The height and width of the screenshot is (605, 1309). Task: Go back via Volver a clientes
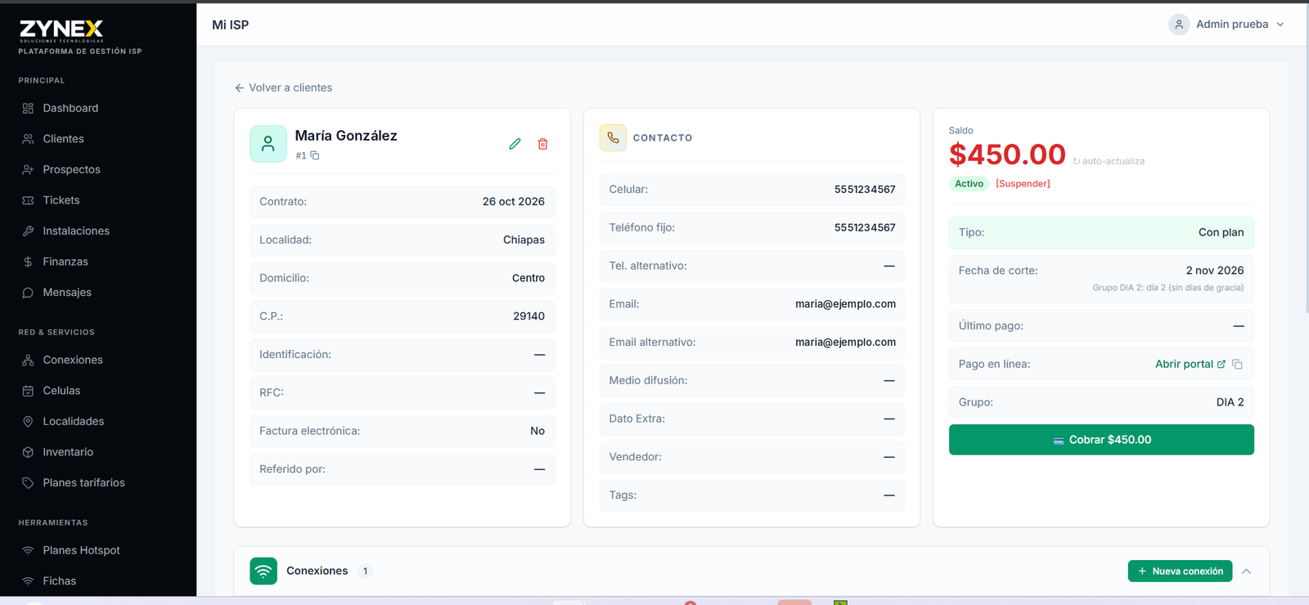point(283,87)
